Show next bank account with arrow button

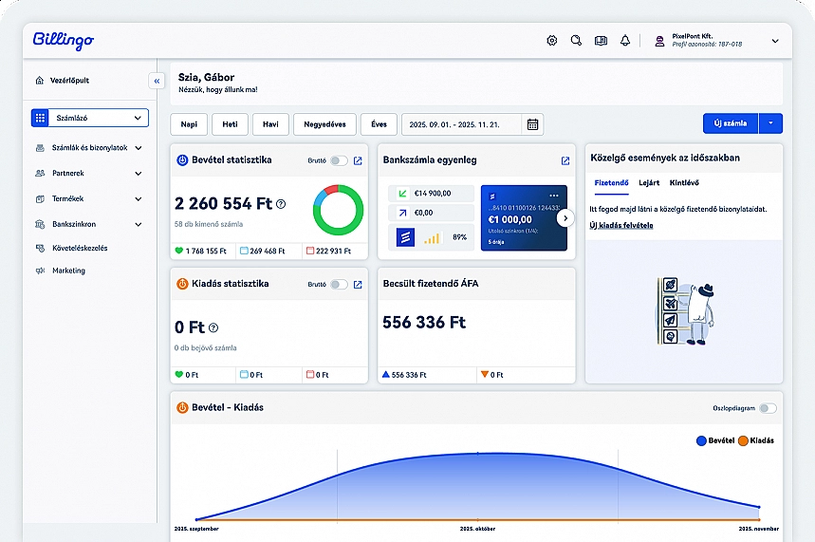point(565,217)
